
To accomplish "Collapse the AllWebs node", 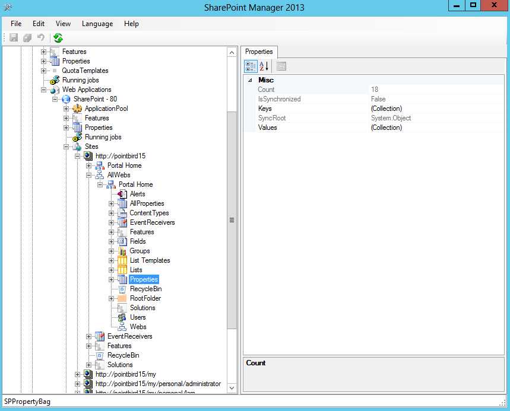I will tap(89, 175).
